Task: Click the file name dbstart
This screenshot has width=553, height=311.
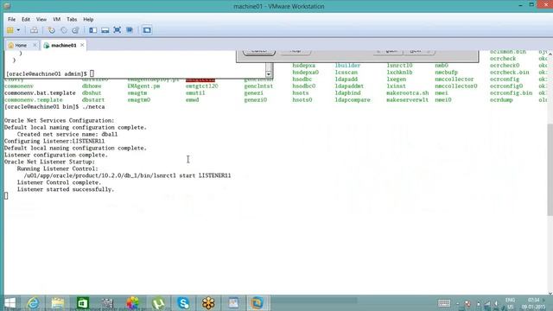Action: click(93, 100)
